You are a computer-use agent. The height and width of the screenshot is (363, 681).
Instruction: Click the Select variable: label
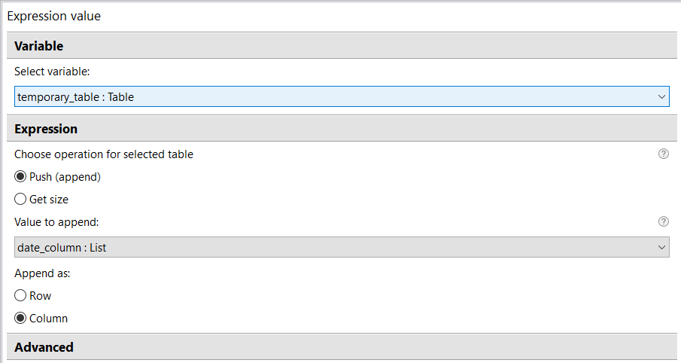click(x=52, y=72)
